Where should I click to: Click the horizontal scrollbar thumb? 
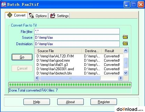70,78
